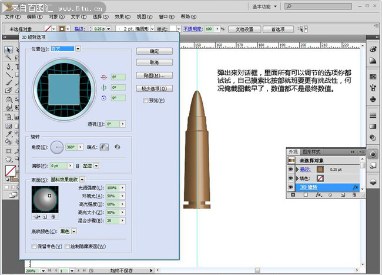Open the 表面 surface type dropdown
The width and height of the screenshot is (382, 275).
click(82, 179)
